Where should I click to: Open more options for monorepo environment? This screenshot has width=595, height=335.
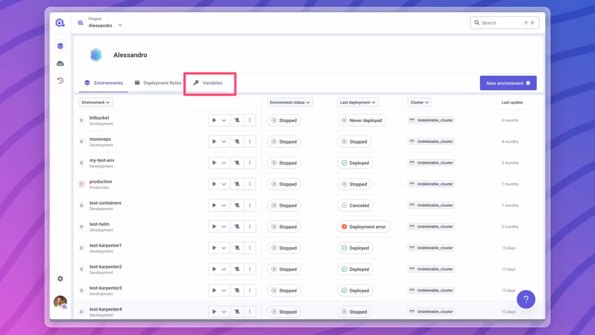coord(250,142)
